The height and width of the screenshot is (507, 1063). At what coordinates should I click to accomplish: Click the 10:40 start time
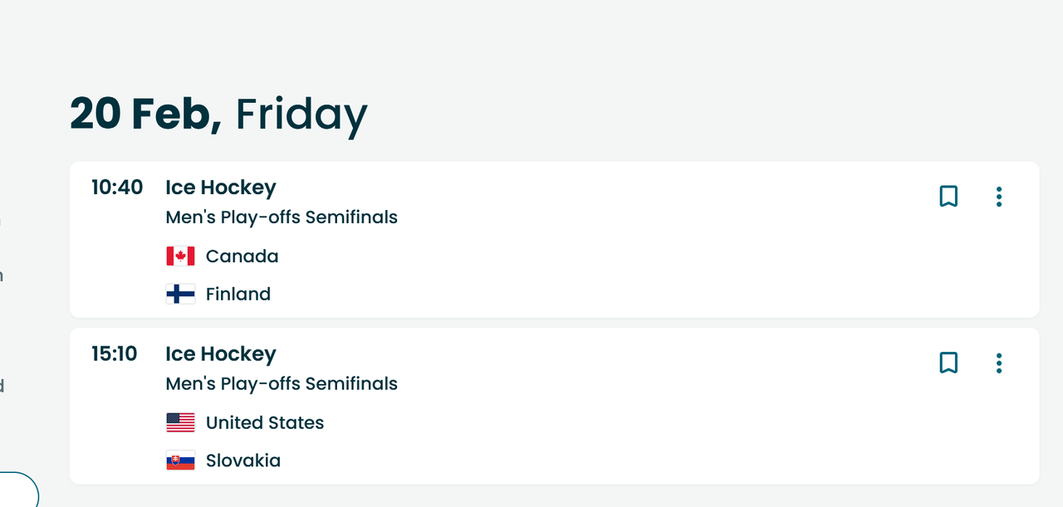tap(117, 188)
